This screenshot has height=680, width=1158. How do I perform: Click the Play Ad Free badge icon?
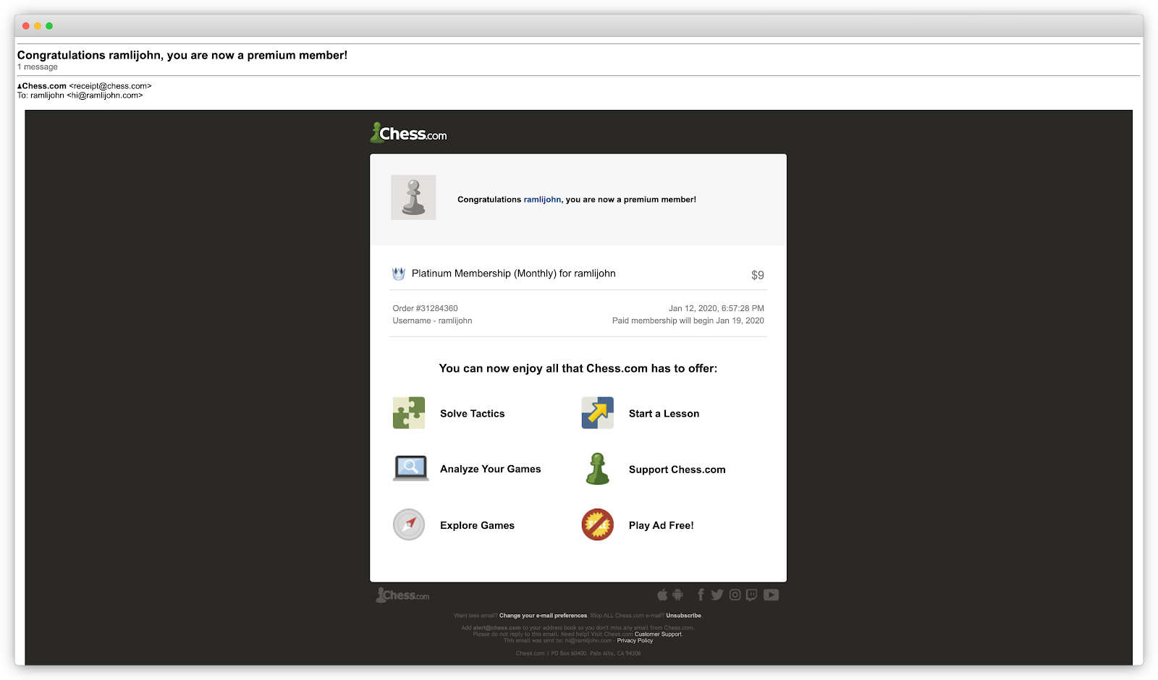coord(597,524)
